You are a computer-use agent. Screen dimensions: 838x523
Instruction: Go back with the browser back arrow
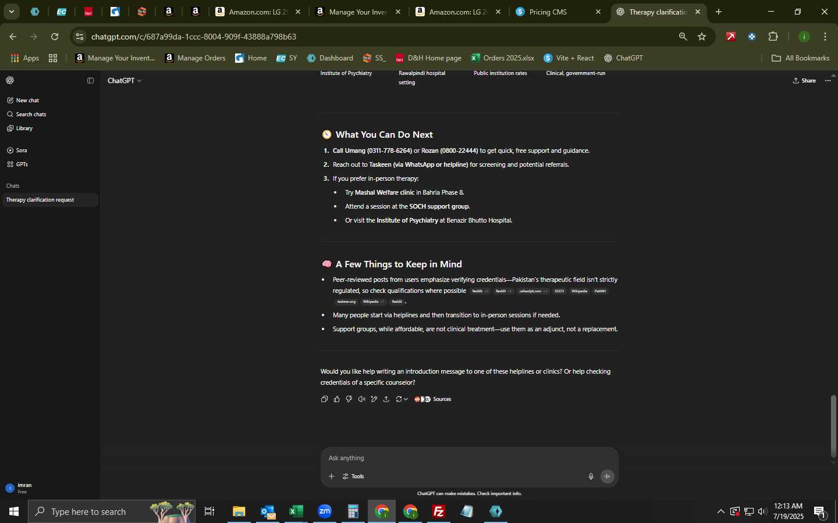coord(13,37)
